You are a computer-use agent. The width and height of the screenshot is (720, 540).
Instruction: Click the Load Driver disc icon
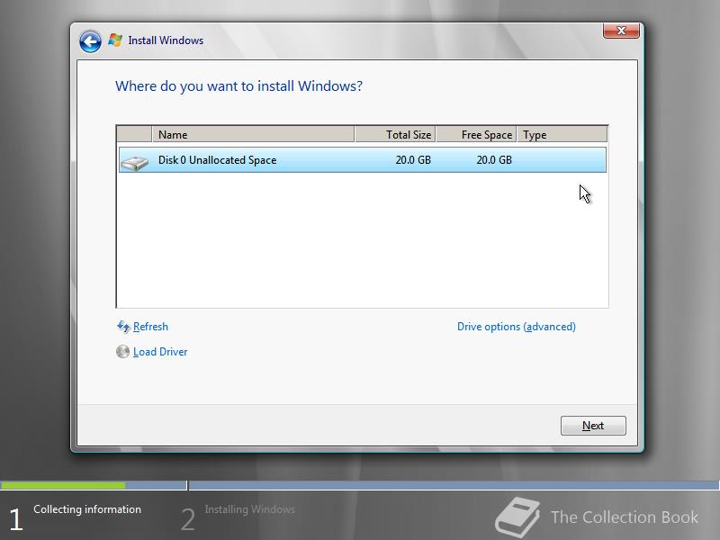coord(122,352)
